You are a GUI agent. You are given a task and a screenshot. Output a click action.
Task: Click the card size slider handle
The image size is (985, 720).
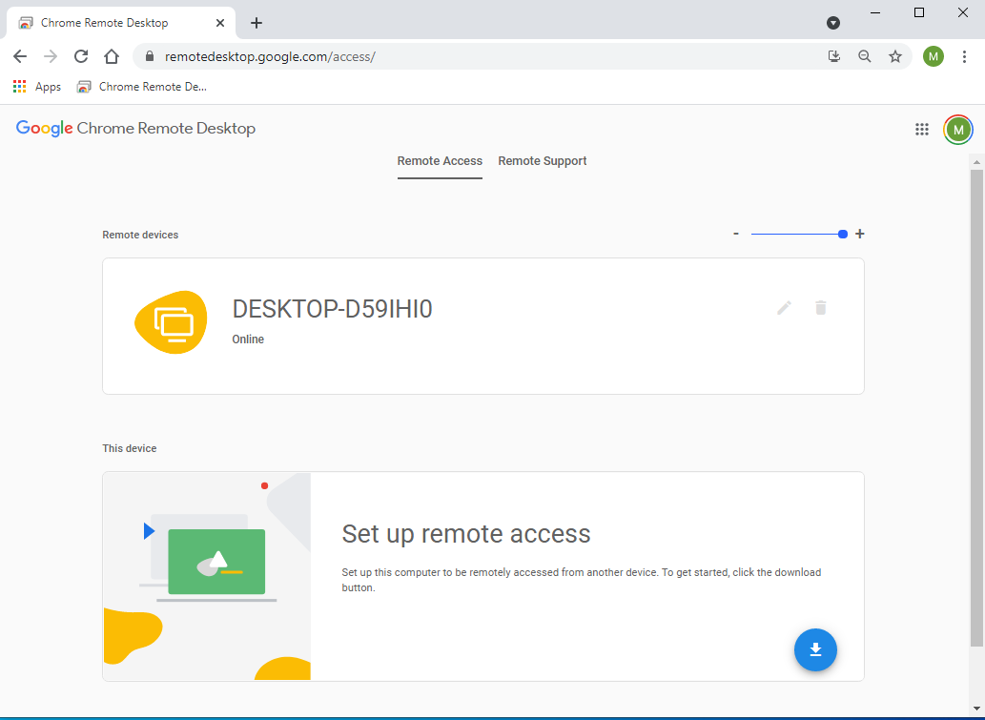tap(842, 234)
